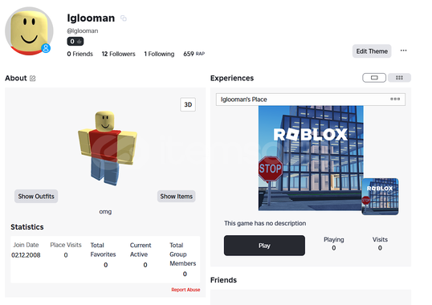Open Iglooman's Place options dots
The image size is (432, 305).
tap(395, 99)
